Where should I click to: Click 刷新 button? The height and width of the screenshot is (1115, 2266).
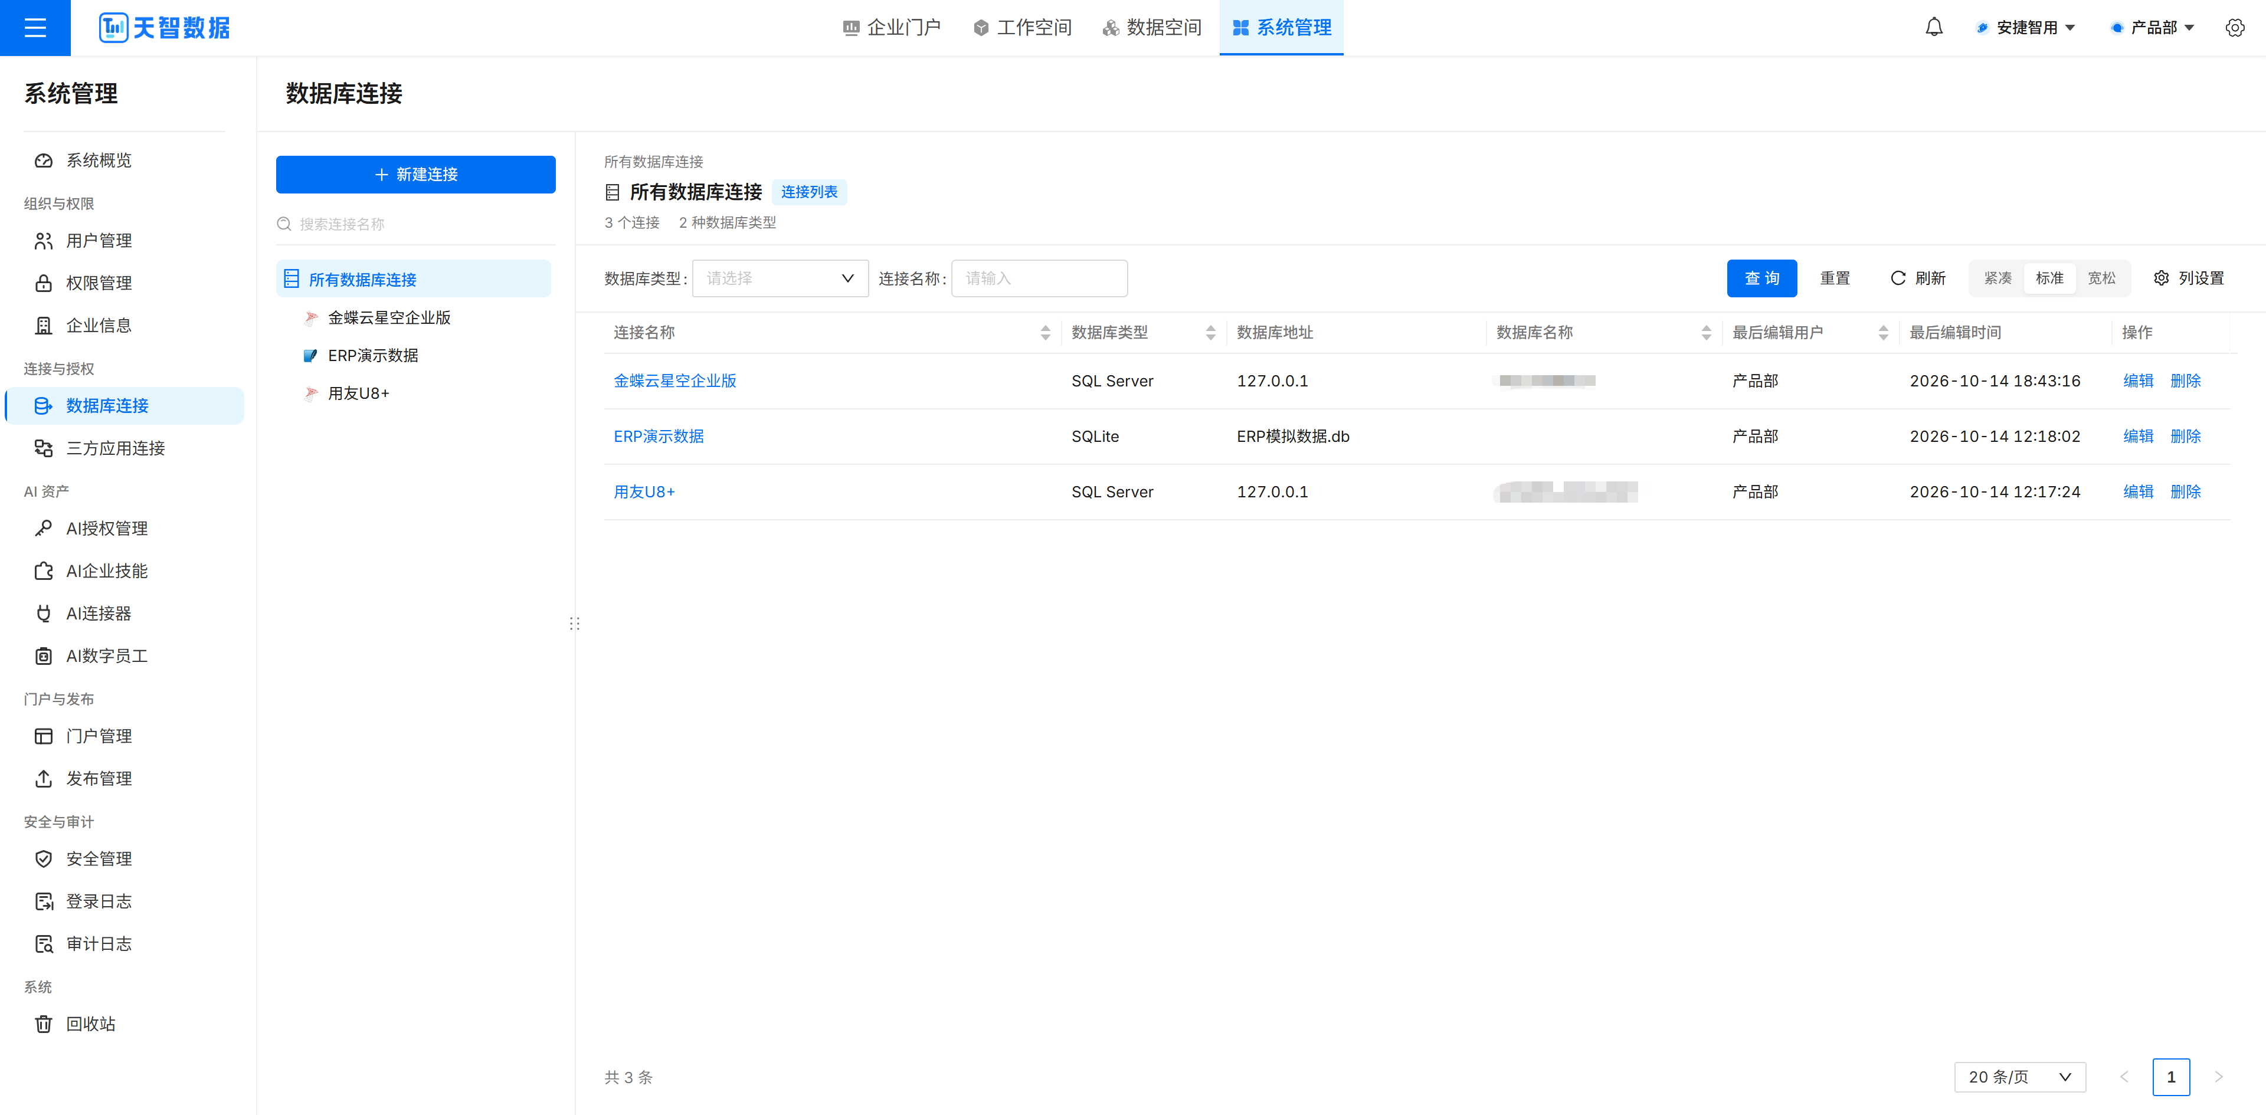(1918, 278)
